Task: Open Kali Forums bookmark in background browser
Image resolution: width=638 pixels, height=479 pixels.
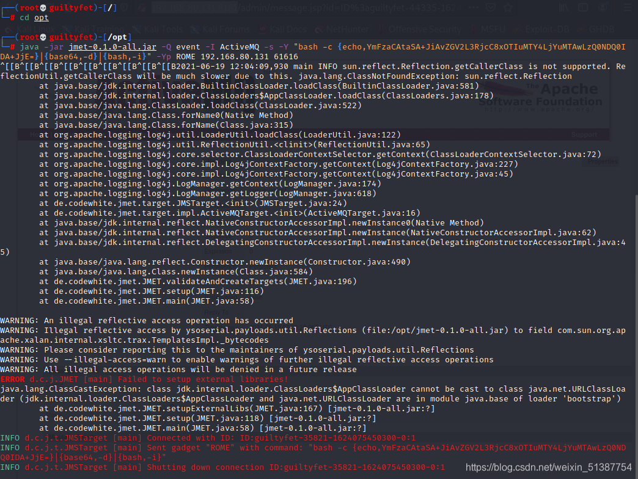Action: click(220, 29)
